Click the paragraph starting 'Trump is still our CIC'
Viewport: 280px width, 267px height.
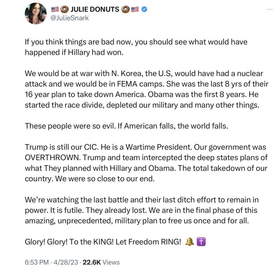pos(146,163)
